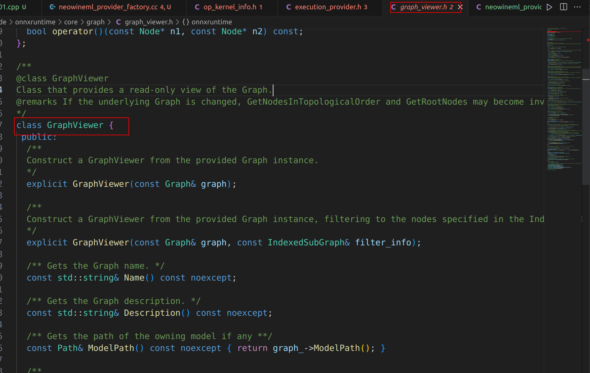Click the 'public:' access specifier
This screenshot has width=590, height=373.
[39, 137]
